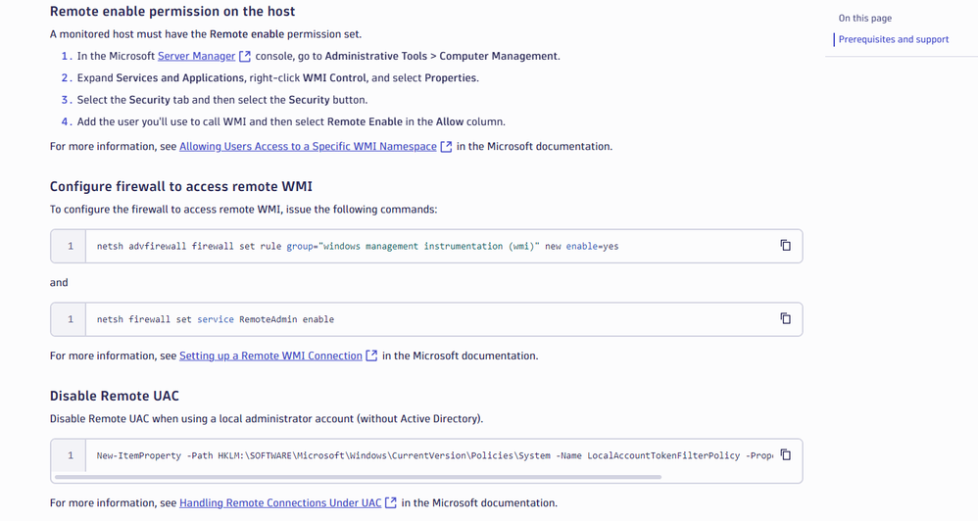Jump to Prerequisites and support section
The height and width of the screenshot is (521, 978).
click(893, 40)
